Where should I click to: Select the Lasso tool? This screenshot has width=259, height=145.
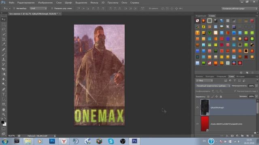[4, 29]
